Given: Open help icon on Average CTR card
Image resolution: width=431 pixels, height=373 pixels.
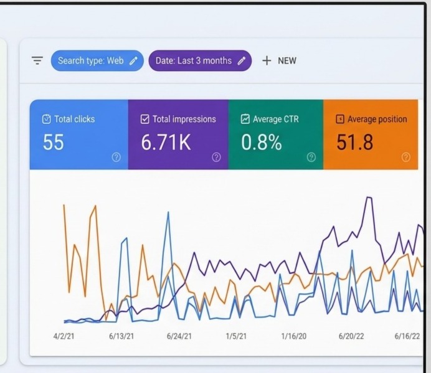Looking at the screenshot, I should tap(311, 157).
